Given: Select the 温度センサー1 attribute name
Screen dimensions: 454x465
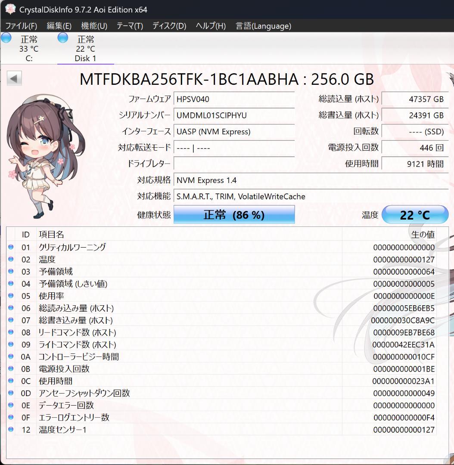Looking at the screenshot, I should tap(62, 429).
